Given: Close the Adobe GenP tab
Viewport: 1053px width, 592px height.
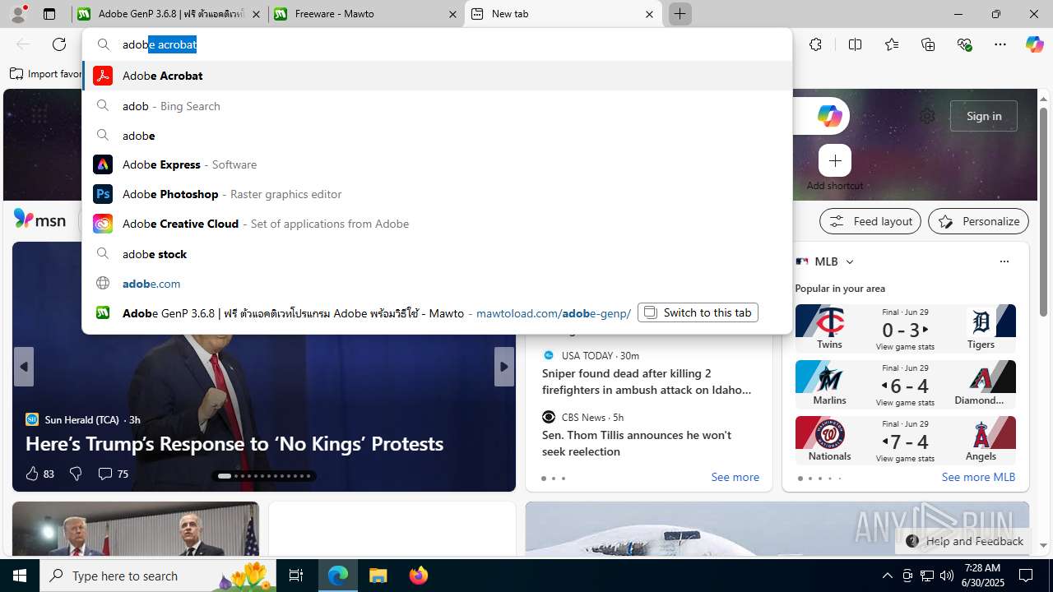Looking at the screenshot, I should point(256,14).
